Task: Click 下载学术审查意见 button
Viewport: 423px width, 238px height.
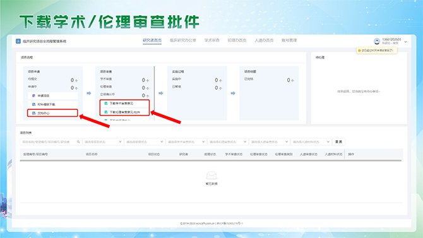Action: click(124, 104)
